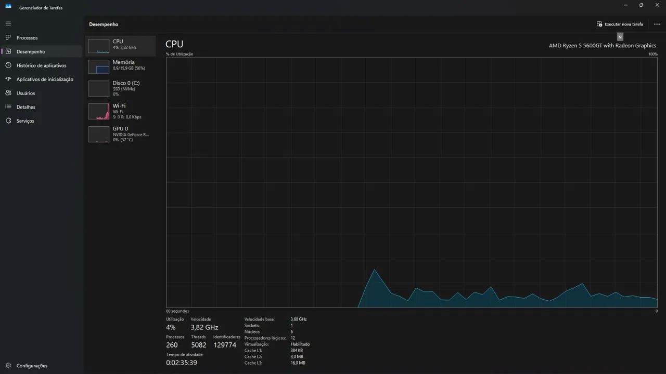Screen dimensions: 666x374
Task: Click the Virtualização Habilitado value
Action: (300, 344)
